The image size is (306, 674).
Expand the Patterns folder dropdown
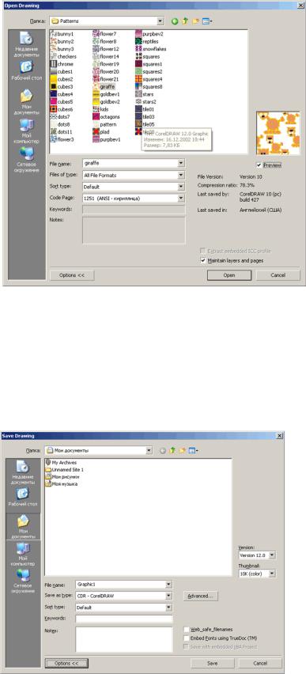161,21
